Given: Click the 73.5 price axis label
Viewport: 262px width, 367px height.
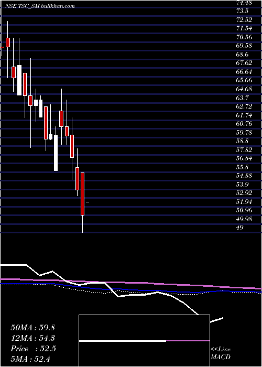Looking at the screenshot, I should click(x=243, y=11).
